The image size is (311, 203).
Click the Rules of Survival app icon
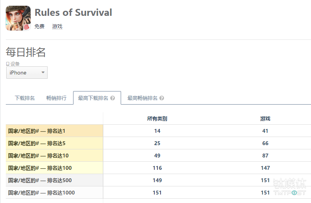coord(18,18)
